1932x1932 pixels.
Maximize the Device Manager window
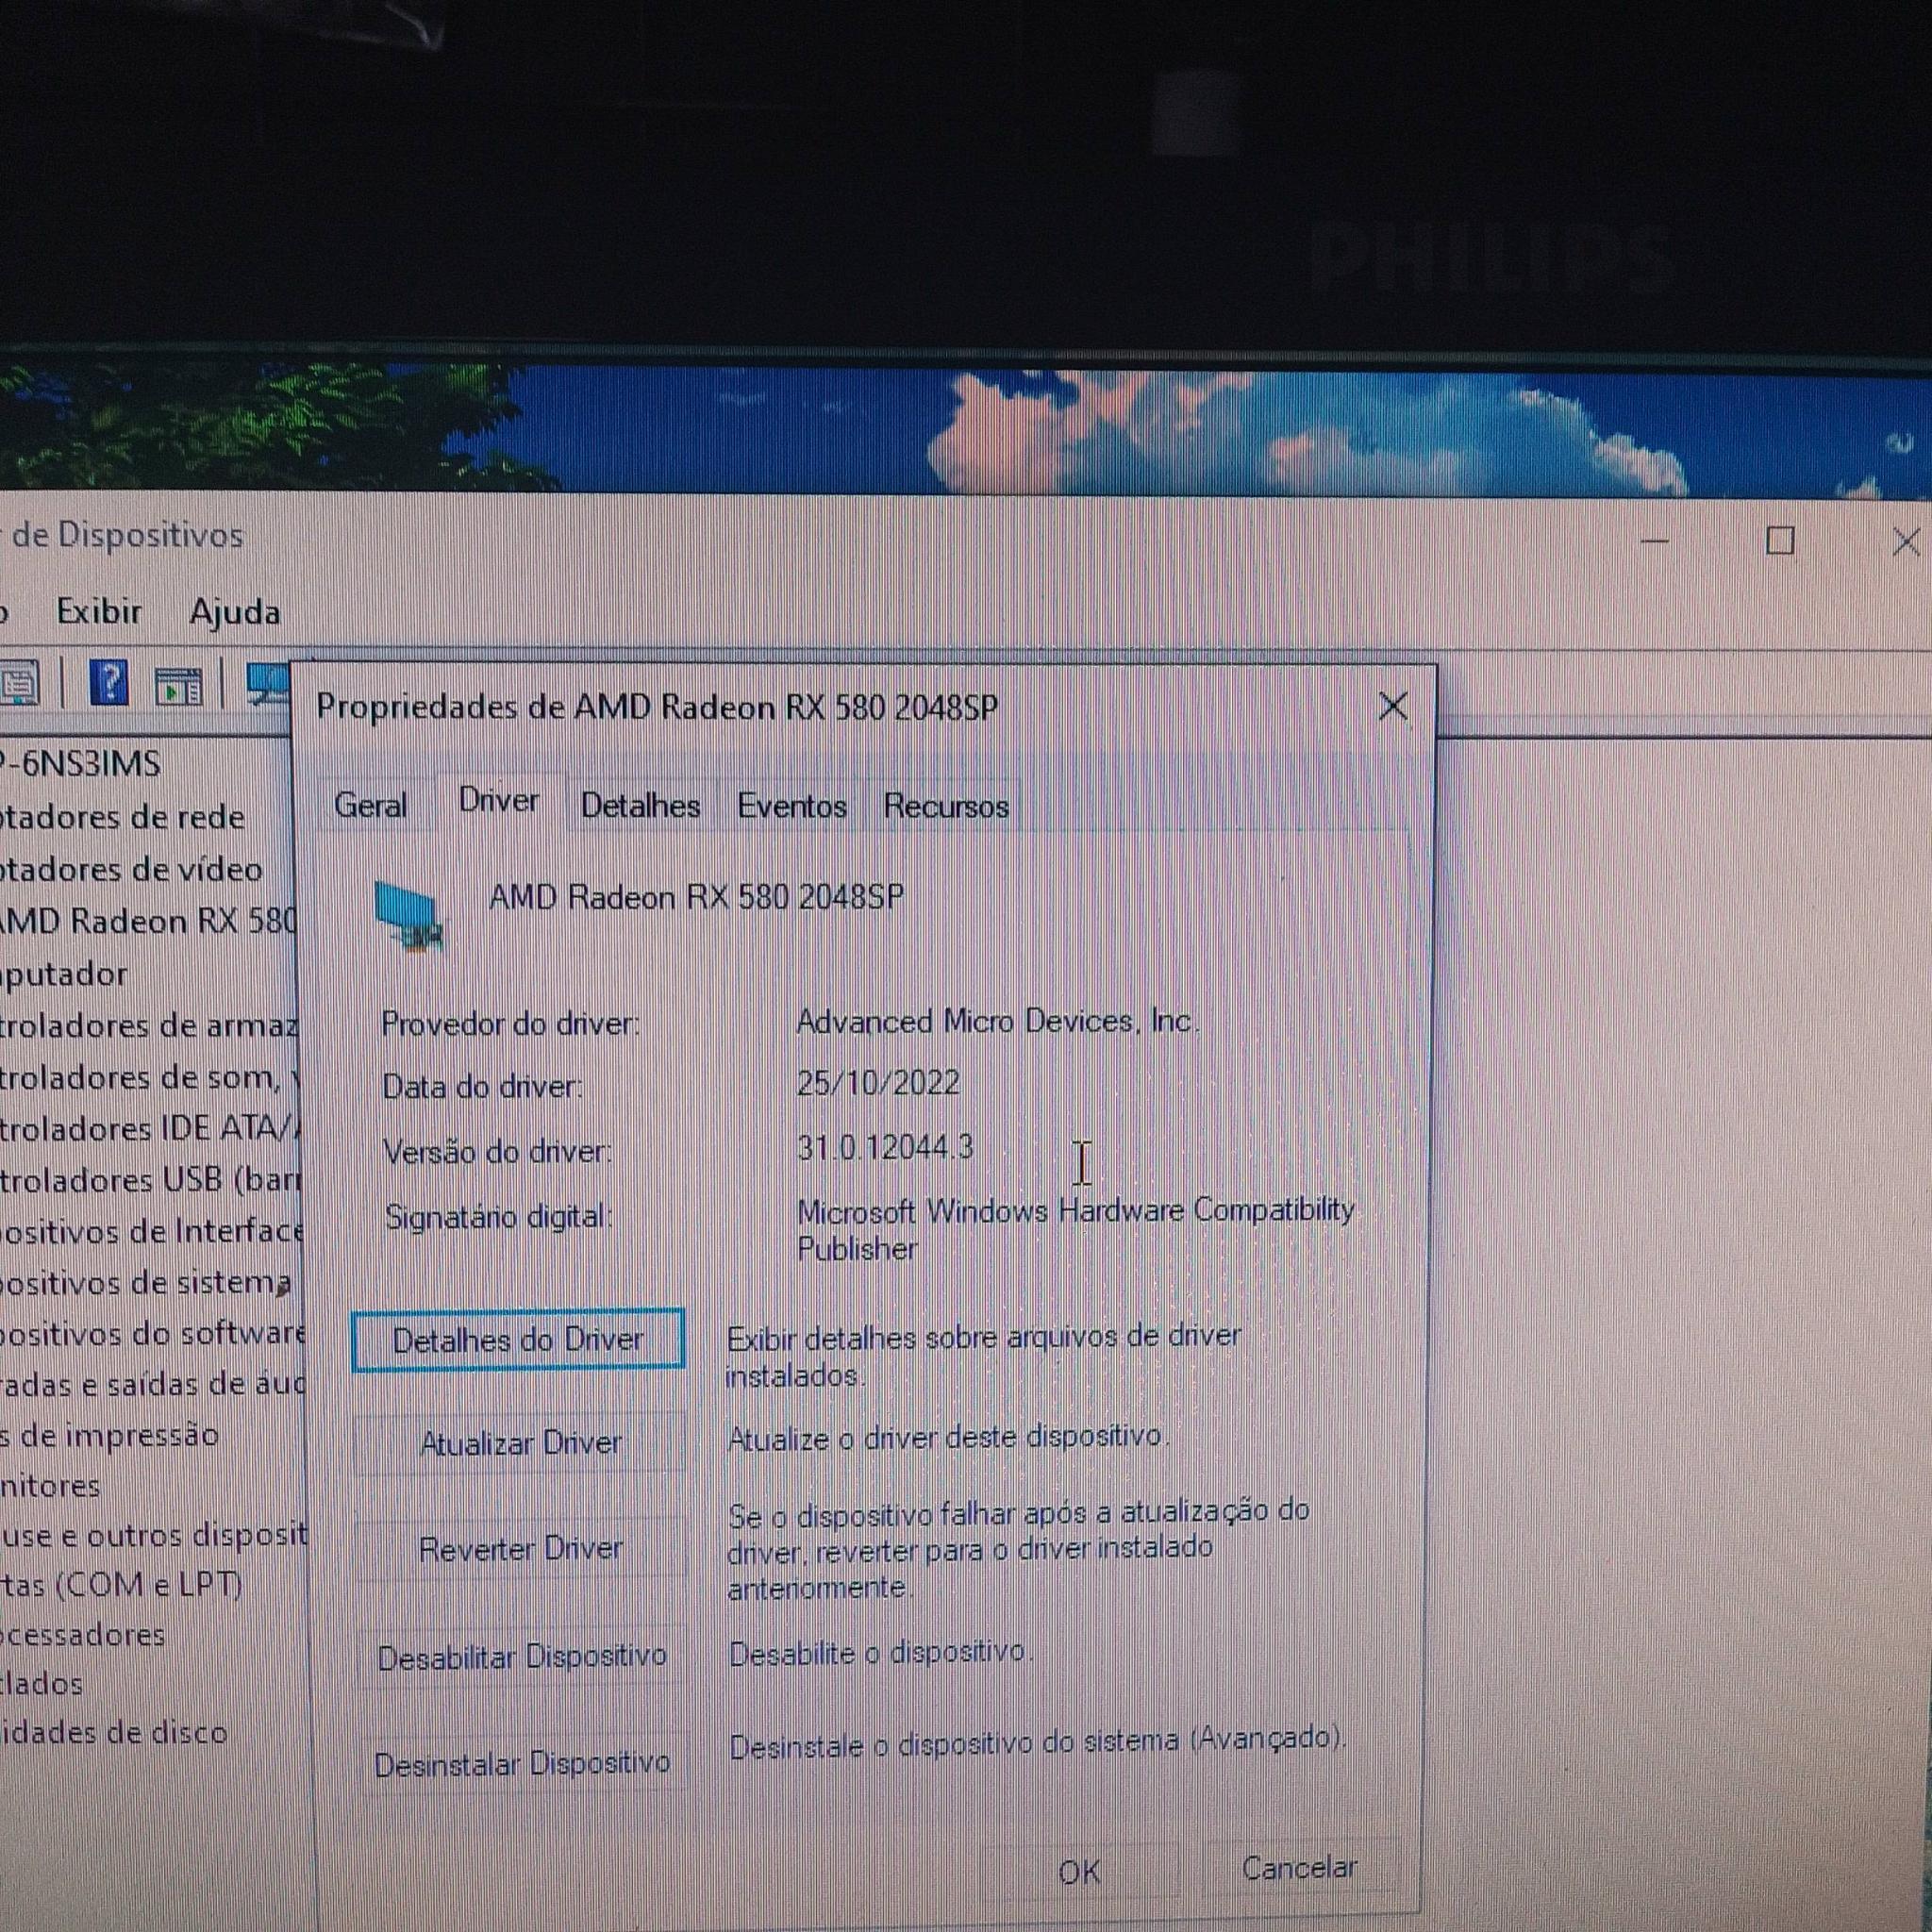(x=1780, y=541)
